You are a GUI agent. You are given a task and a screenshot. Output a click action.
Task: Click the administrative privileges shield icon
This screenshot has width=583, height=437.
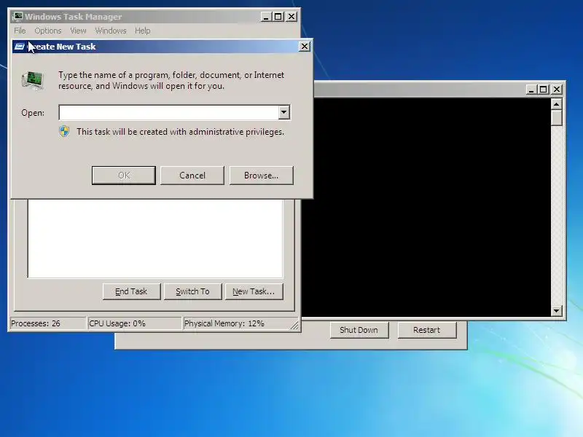(x=64, y=132)
